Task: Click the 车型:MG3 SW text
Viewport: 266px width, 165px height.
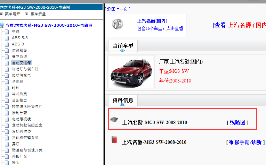Action: (x=174, y=71)
